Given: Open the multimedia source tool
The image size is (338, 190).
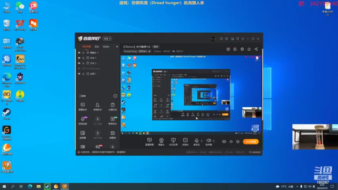Looking at the screenshot, I should tap(185, 142).
